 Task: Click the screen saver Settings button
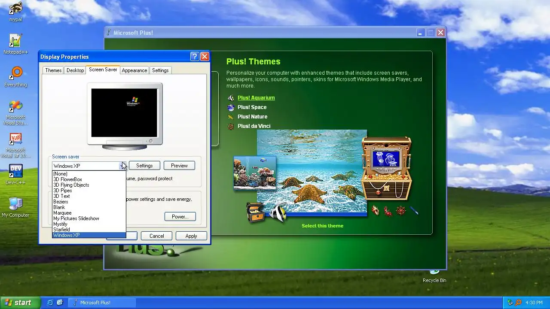coord(144,166)
